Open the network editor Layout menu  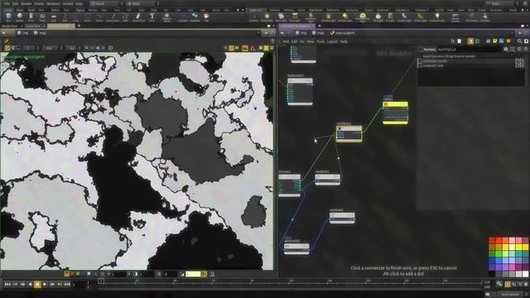332,41
